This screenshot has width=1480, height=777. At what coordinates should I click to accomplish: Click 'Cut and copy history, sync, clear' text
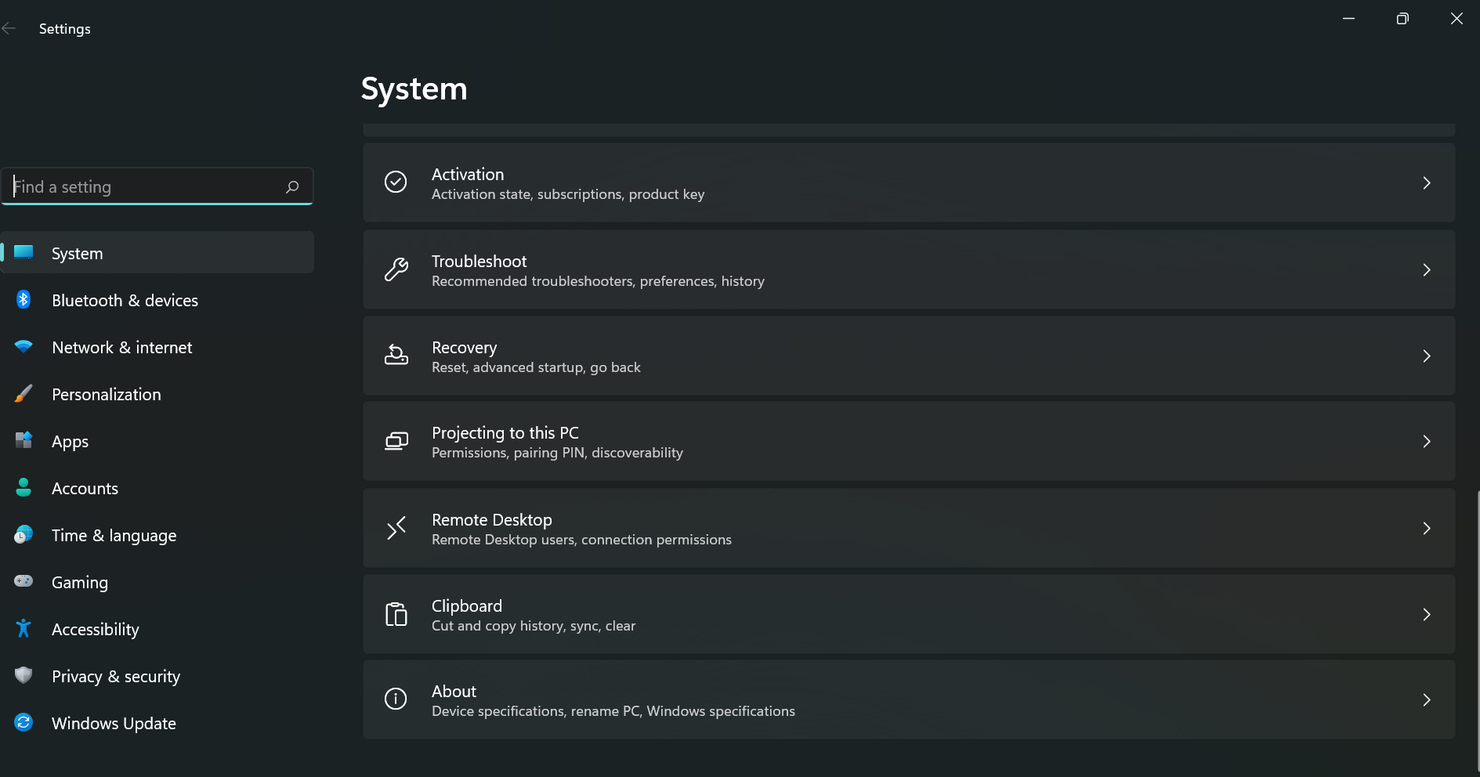534,626
